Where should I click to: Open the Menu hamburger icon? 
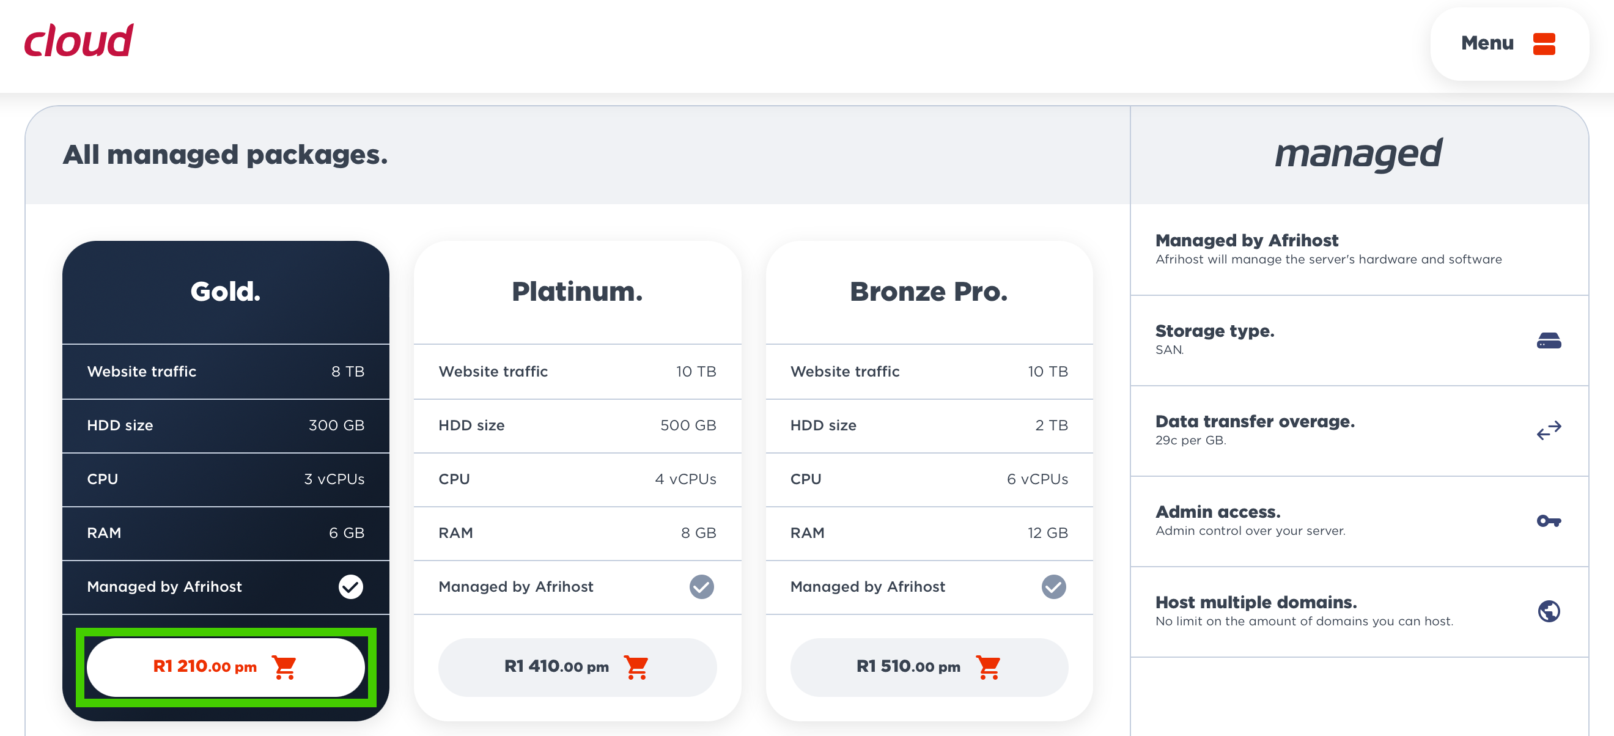tap(1544, 44)
